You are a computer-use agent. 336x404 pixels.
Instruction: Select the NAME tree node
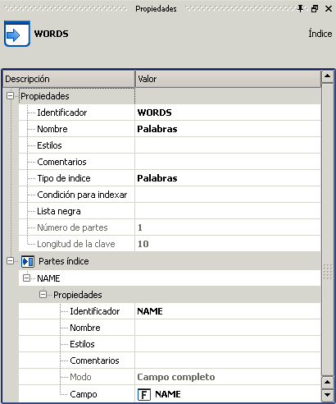[48, 278]
